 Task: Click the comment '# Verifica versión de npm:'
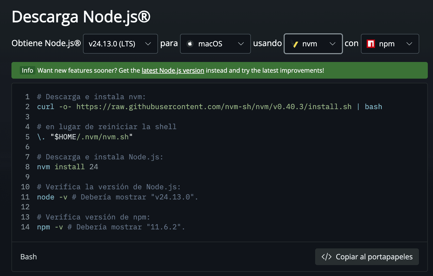(93, 217)
